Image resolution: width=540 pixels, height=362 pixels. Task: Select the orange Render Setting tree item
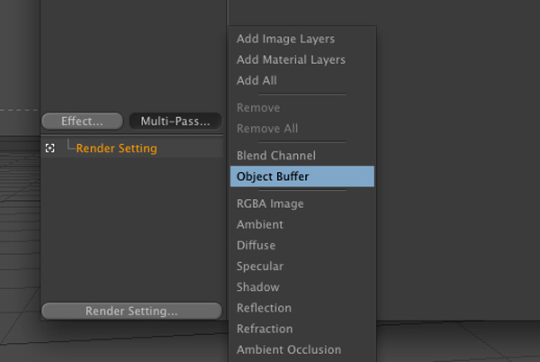[116, 149]
